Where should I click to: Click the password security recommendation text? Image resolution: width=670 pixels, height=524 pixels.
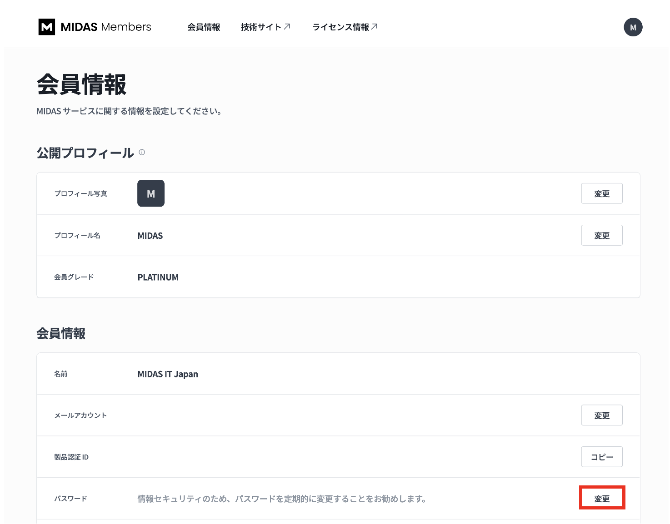point(282,499)
